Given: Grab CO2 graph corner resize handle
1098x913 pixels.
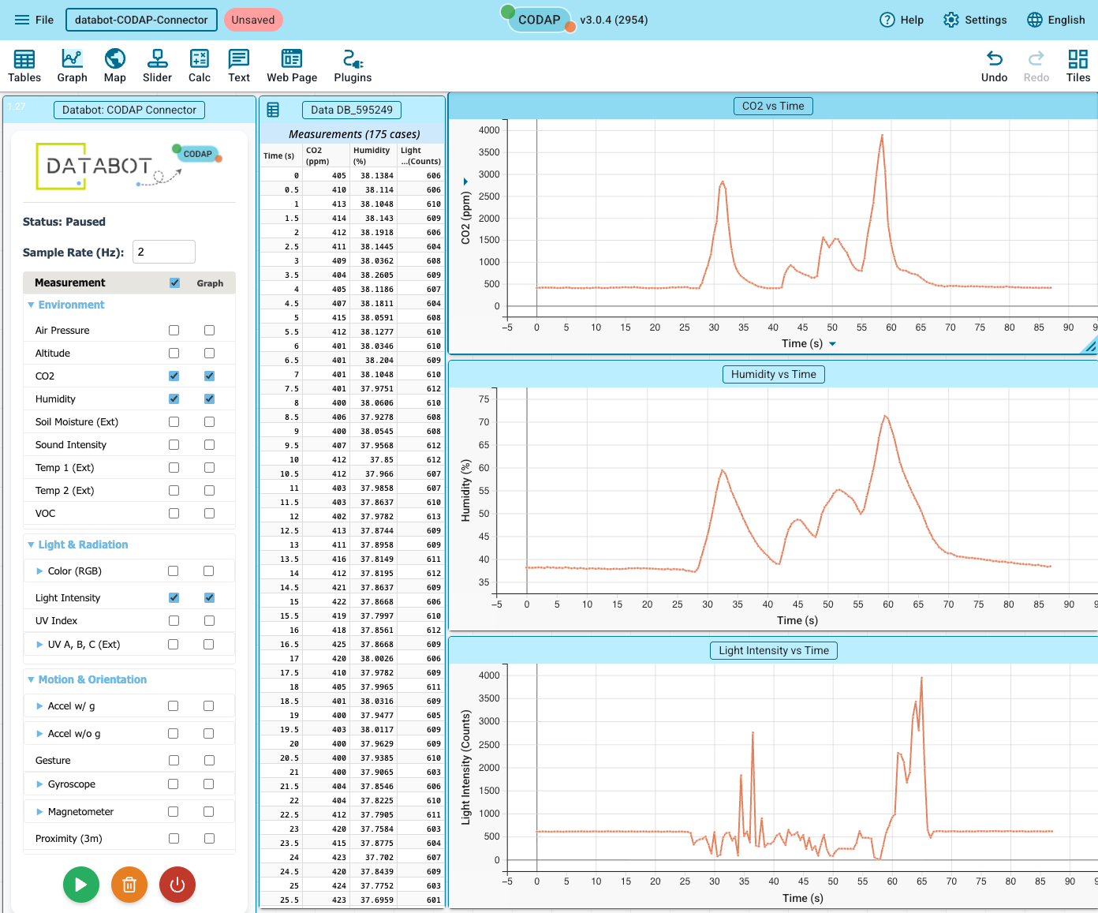Looking at the screenshot, I should [x=1091, y=346].
